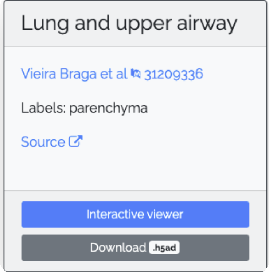Click the Labels: parenchyma text
Screen dimensions: 269x272
click(84, 108)
